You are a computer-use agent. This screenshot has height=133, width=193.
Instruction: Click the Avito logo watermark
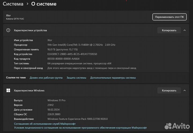pyautogui.click(x=177, y=126)
